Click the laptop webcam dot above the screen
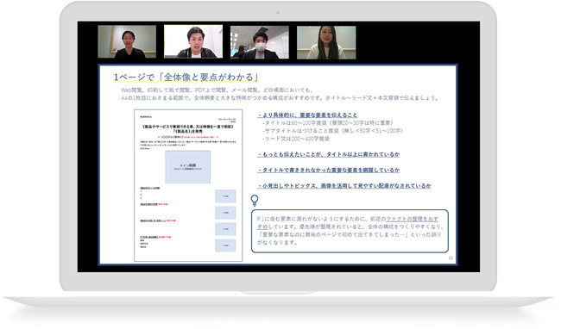 coord(278,13)
